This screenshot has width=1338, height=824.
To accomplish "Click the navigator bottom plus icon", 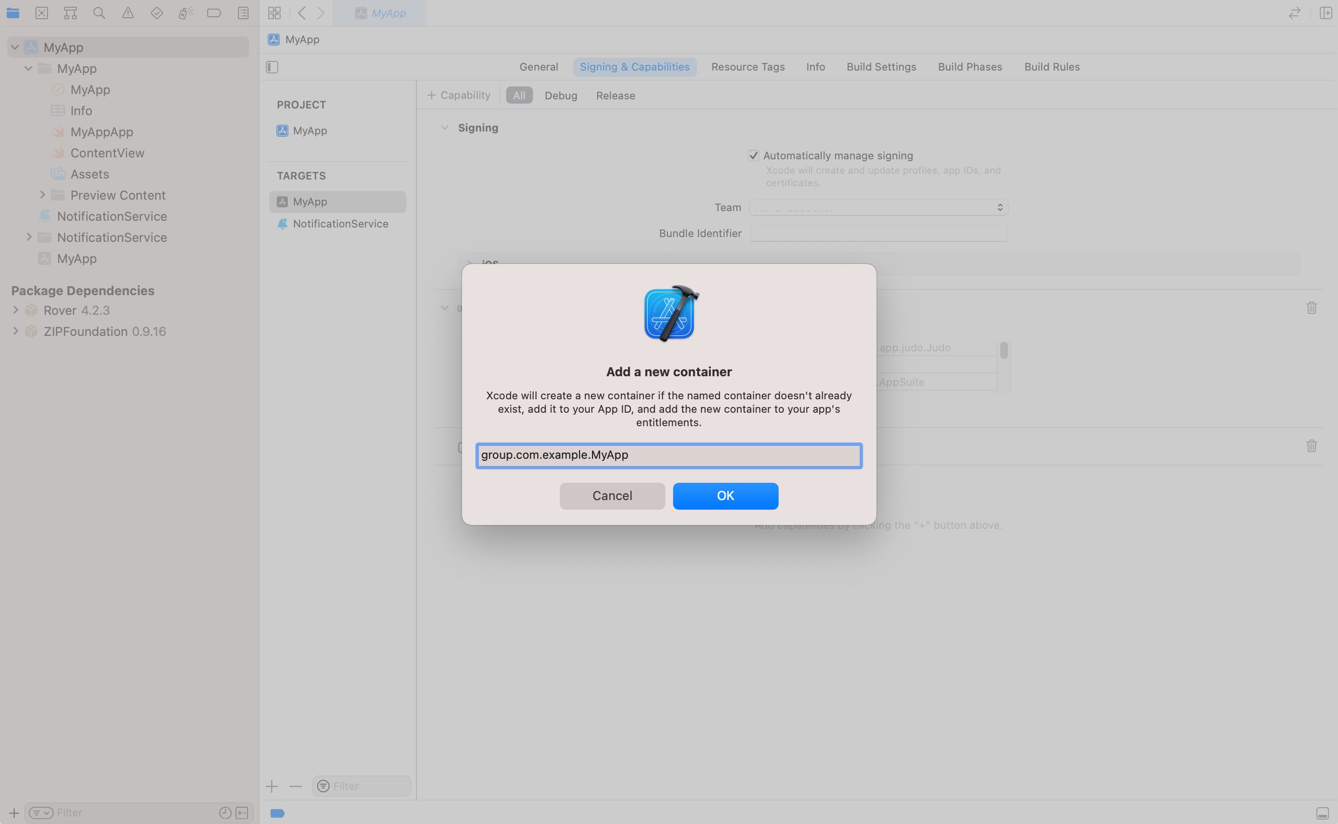I will tap(14, 812).
